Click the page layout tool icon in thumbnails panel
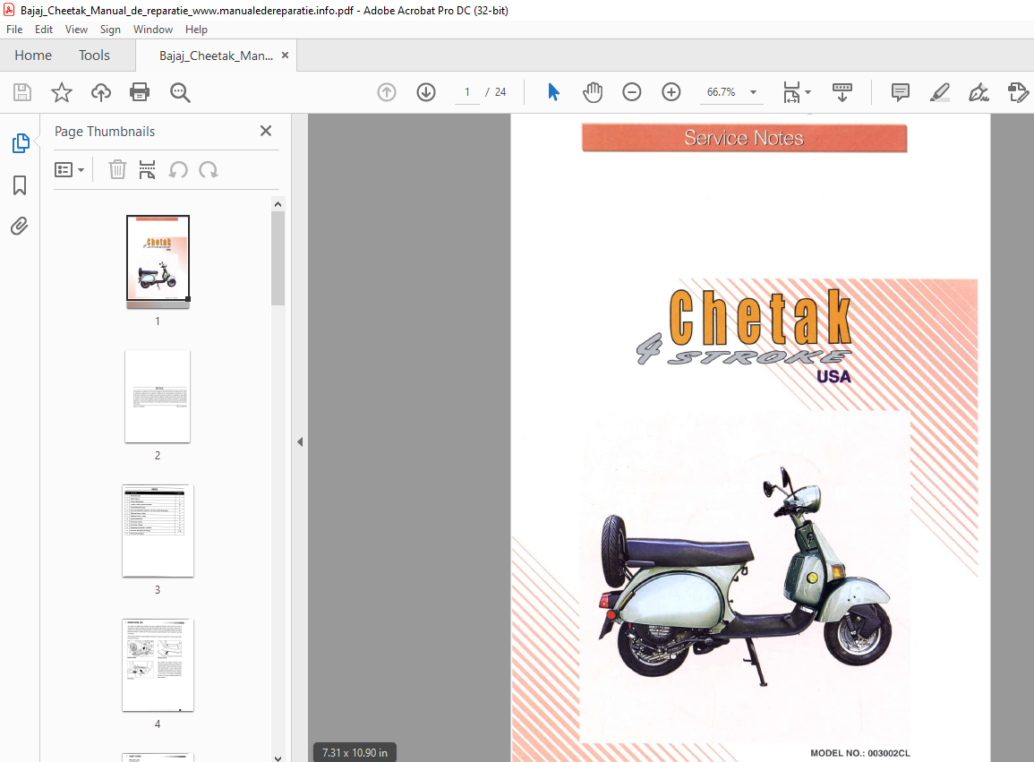 [147, 170]
